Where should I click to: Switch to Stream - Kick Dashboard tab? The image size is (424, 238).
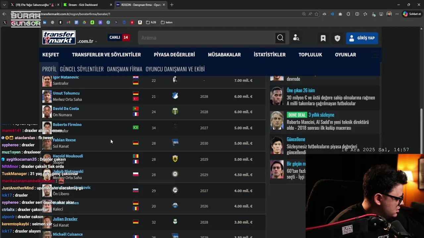click(87, 5)
